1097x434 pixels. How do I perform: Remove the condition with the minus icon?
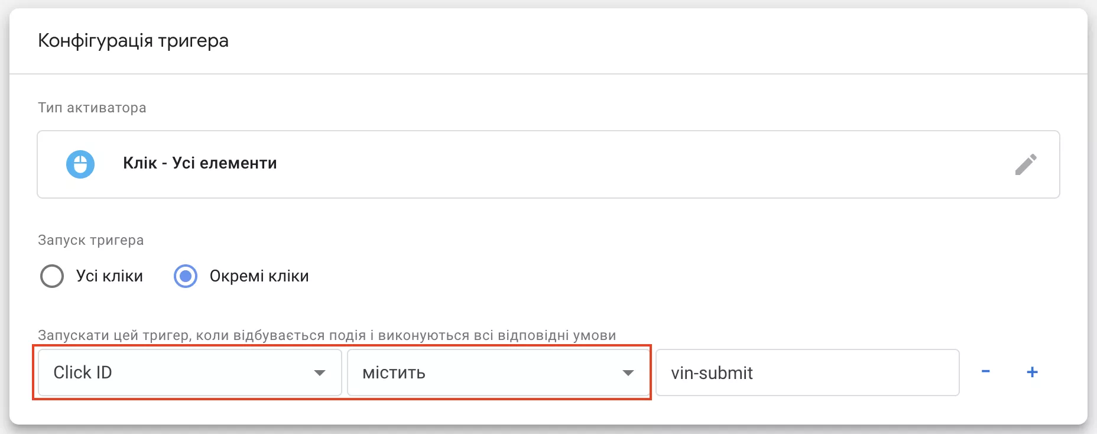coord(985,372)
